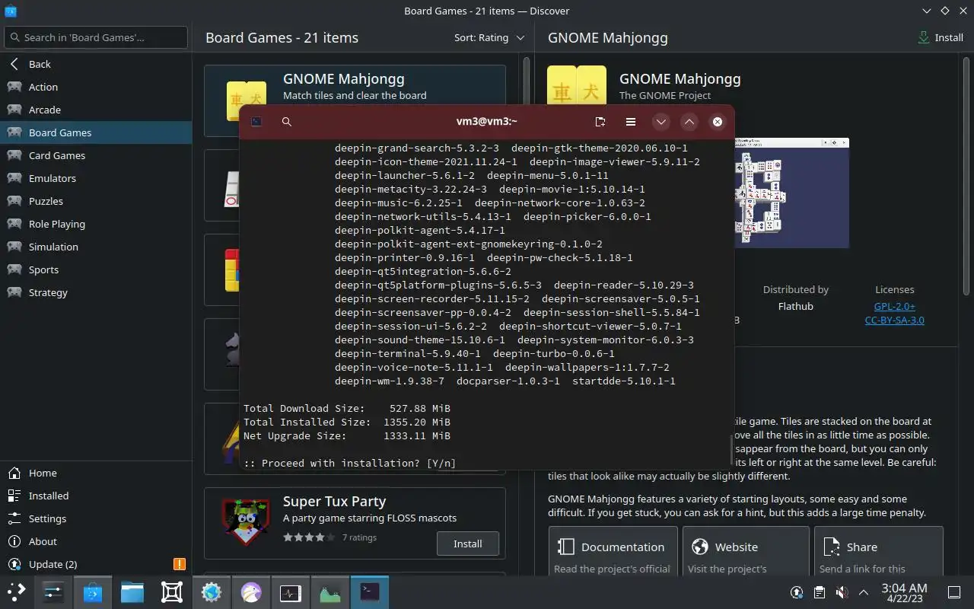The image size is (974, 609).
Task: Click the Simulation category gamepad icon
Action: pos(14,247)
